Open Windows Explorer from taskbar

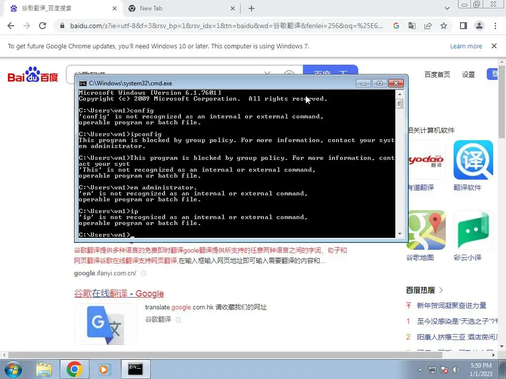pyautogui.click(x=44, y=369)
